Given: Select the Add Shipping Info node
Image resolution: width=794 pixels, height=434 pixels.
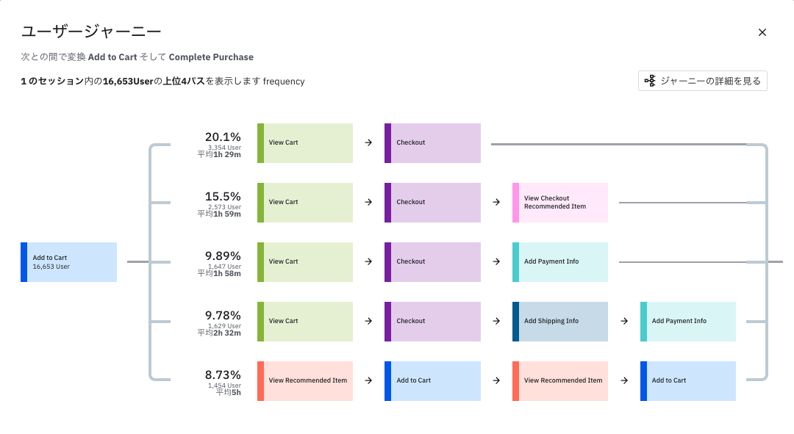Looking at the screenshot, I should [x=560, y=322].
